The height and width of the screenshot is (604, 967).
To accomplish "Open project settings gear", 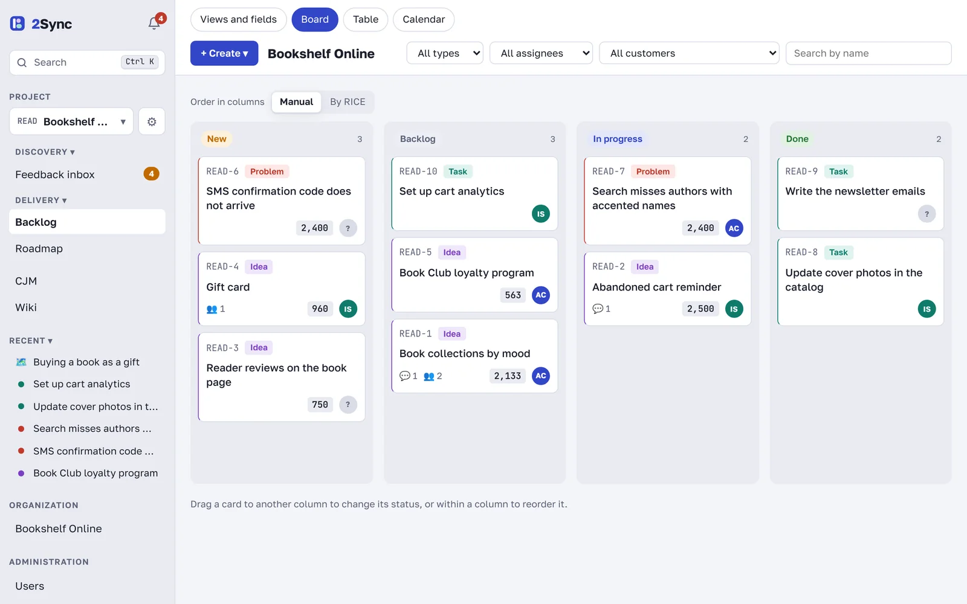I will click(152, 121).
